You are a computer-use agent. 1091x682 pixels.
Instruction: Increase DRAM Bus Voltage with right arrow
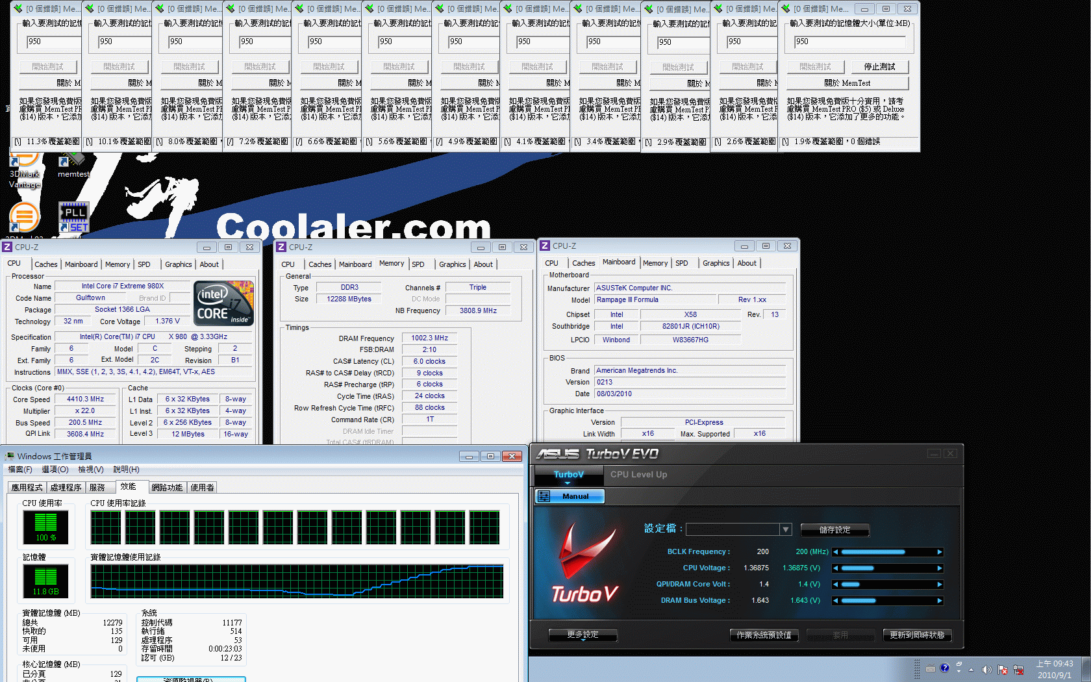click(939, 601)
